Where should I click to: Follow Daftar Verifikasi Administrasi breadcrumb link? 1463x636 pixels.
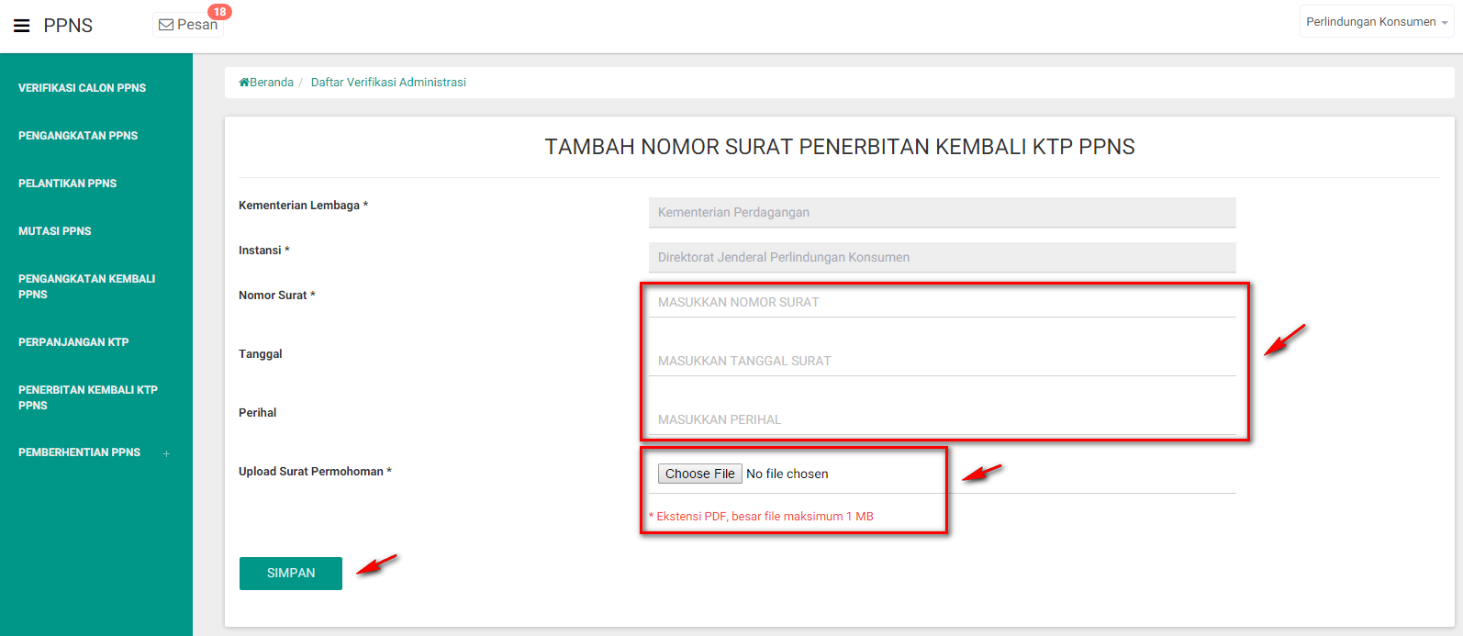point(388,83)
